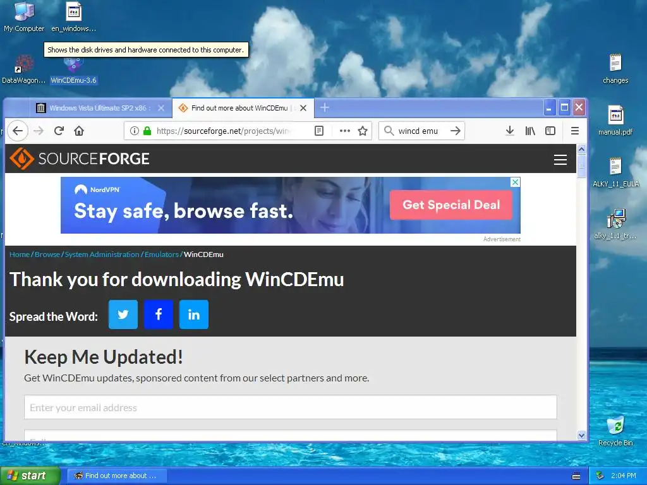Open the Firefox hamburger menu
Viewport: 647px width, 485px height.
pos(575,131)
